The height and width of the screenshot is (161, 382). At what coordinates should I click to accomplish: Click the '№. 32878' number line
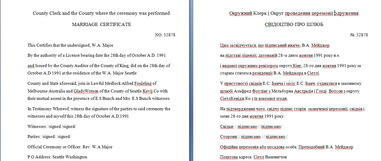359,35
